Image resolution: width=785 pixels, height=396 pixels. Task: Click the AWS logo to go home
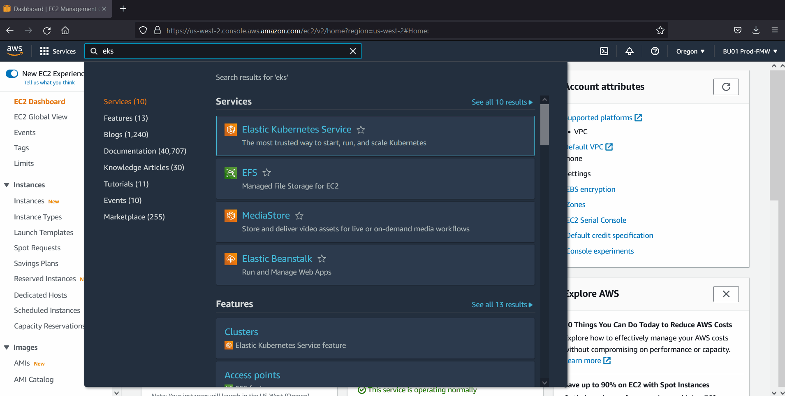pos(15,50)
